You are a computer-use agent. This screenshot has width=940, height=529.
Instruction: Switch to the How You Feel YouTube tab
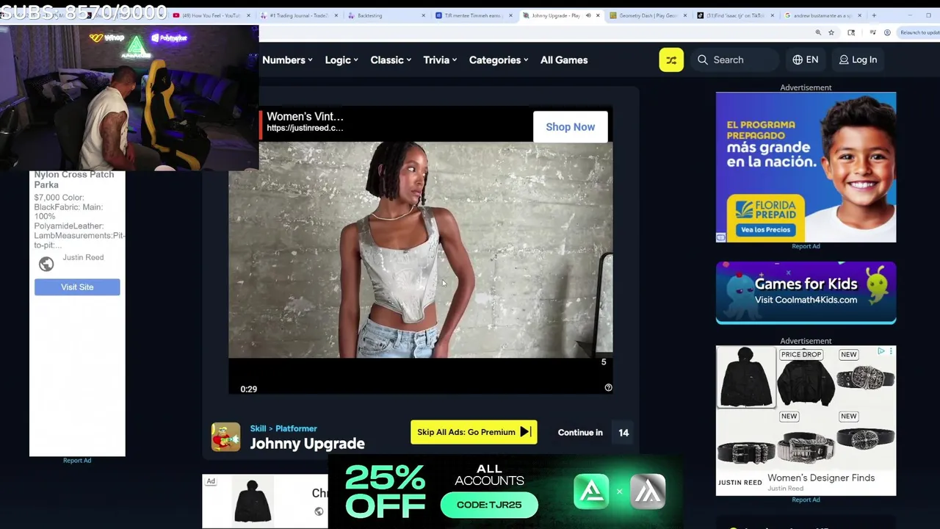pyautogui.click(x=211, y=15)
